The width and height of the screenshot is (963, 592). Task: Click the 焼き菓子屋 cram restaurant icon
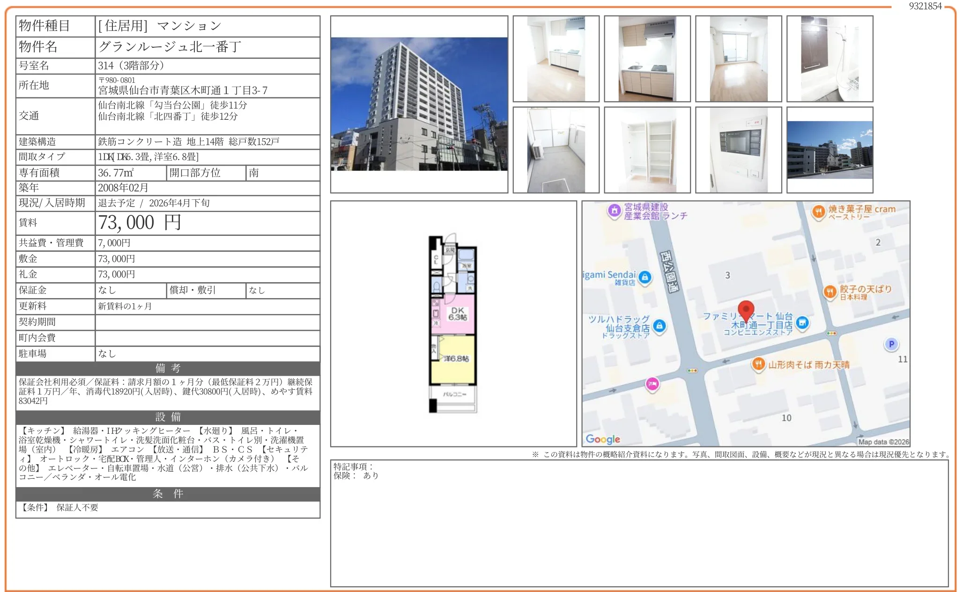coord(818,212)
